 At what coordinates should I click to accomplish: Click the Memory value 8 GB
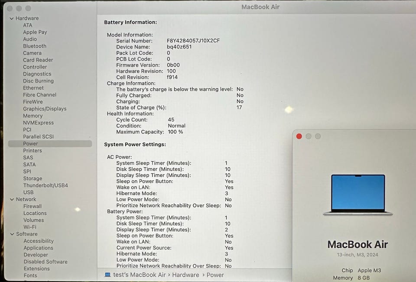pyautogui.click(x=364, y=278)
